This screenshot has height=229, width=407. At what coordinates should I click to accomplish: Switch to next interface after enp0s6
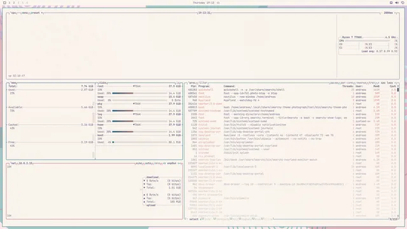[179, 163]
